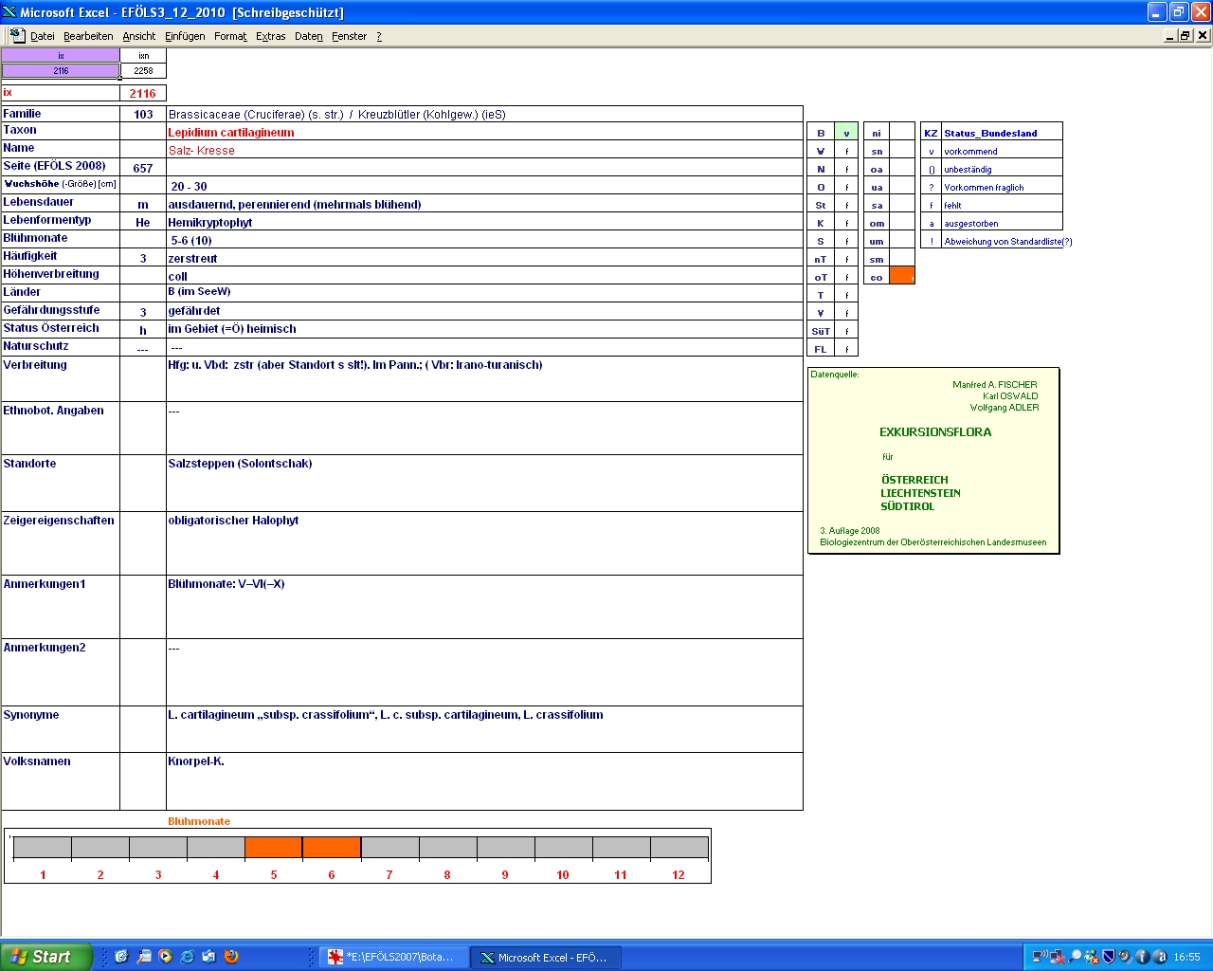Close the workbook with the menu bar X
The height and width of the screenshot is (971, 1213).
(x=1203, y=35)
